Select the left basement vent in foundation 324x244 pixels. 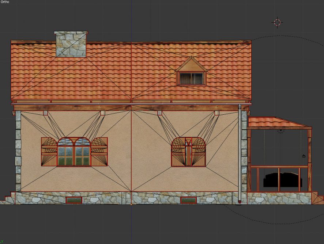tap(74, 200)
